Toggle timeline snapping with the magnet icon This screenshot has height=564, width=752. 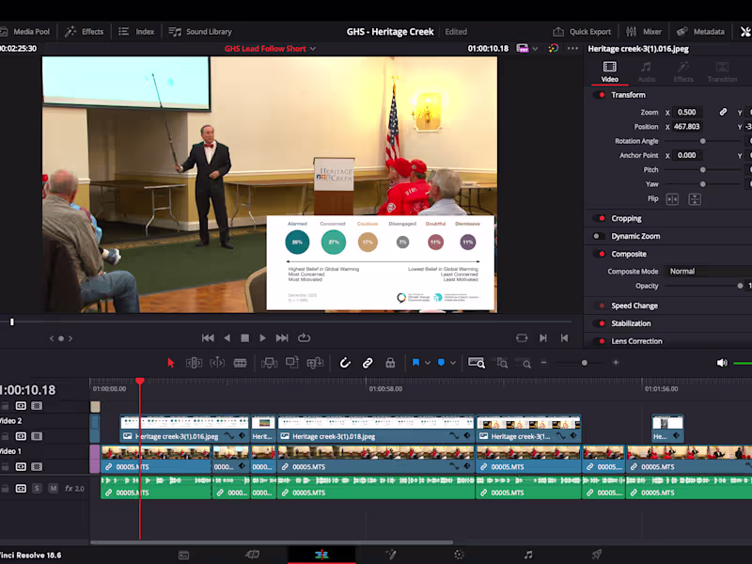(x=343, y=363)
